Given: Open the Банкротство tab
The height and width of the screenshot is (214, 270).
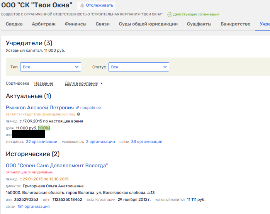Looking at the screenshot, I should click(x=236, y=24).
